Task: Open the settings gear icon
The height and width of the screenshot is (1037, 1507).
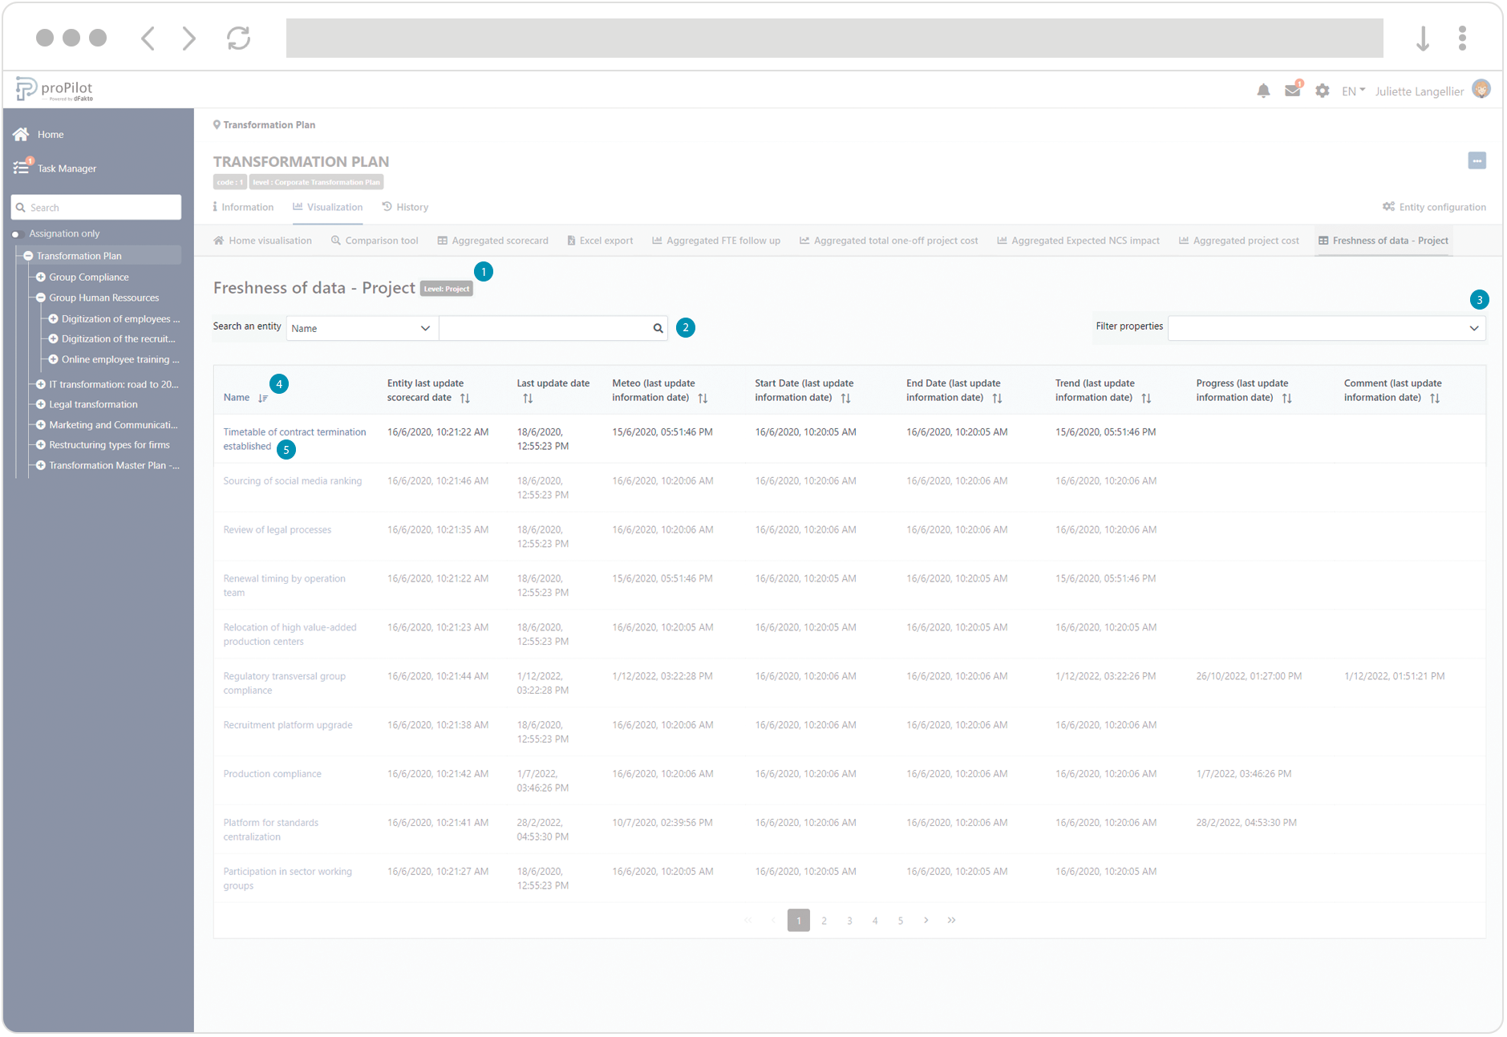Action: [1322, 91]
